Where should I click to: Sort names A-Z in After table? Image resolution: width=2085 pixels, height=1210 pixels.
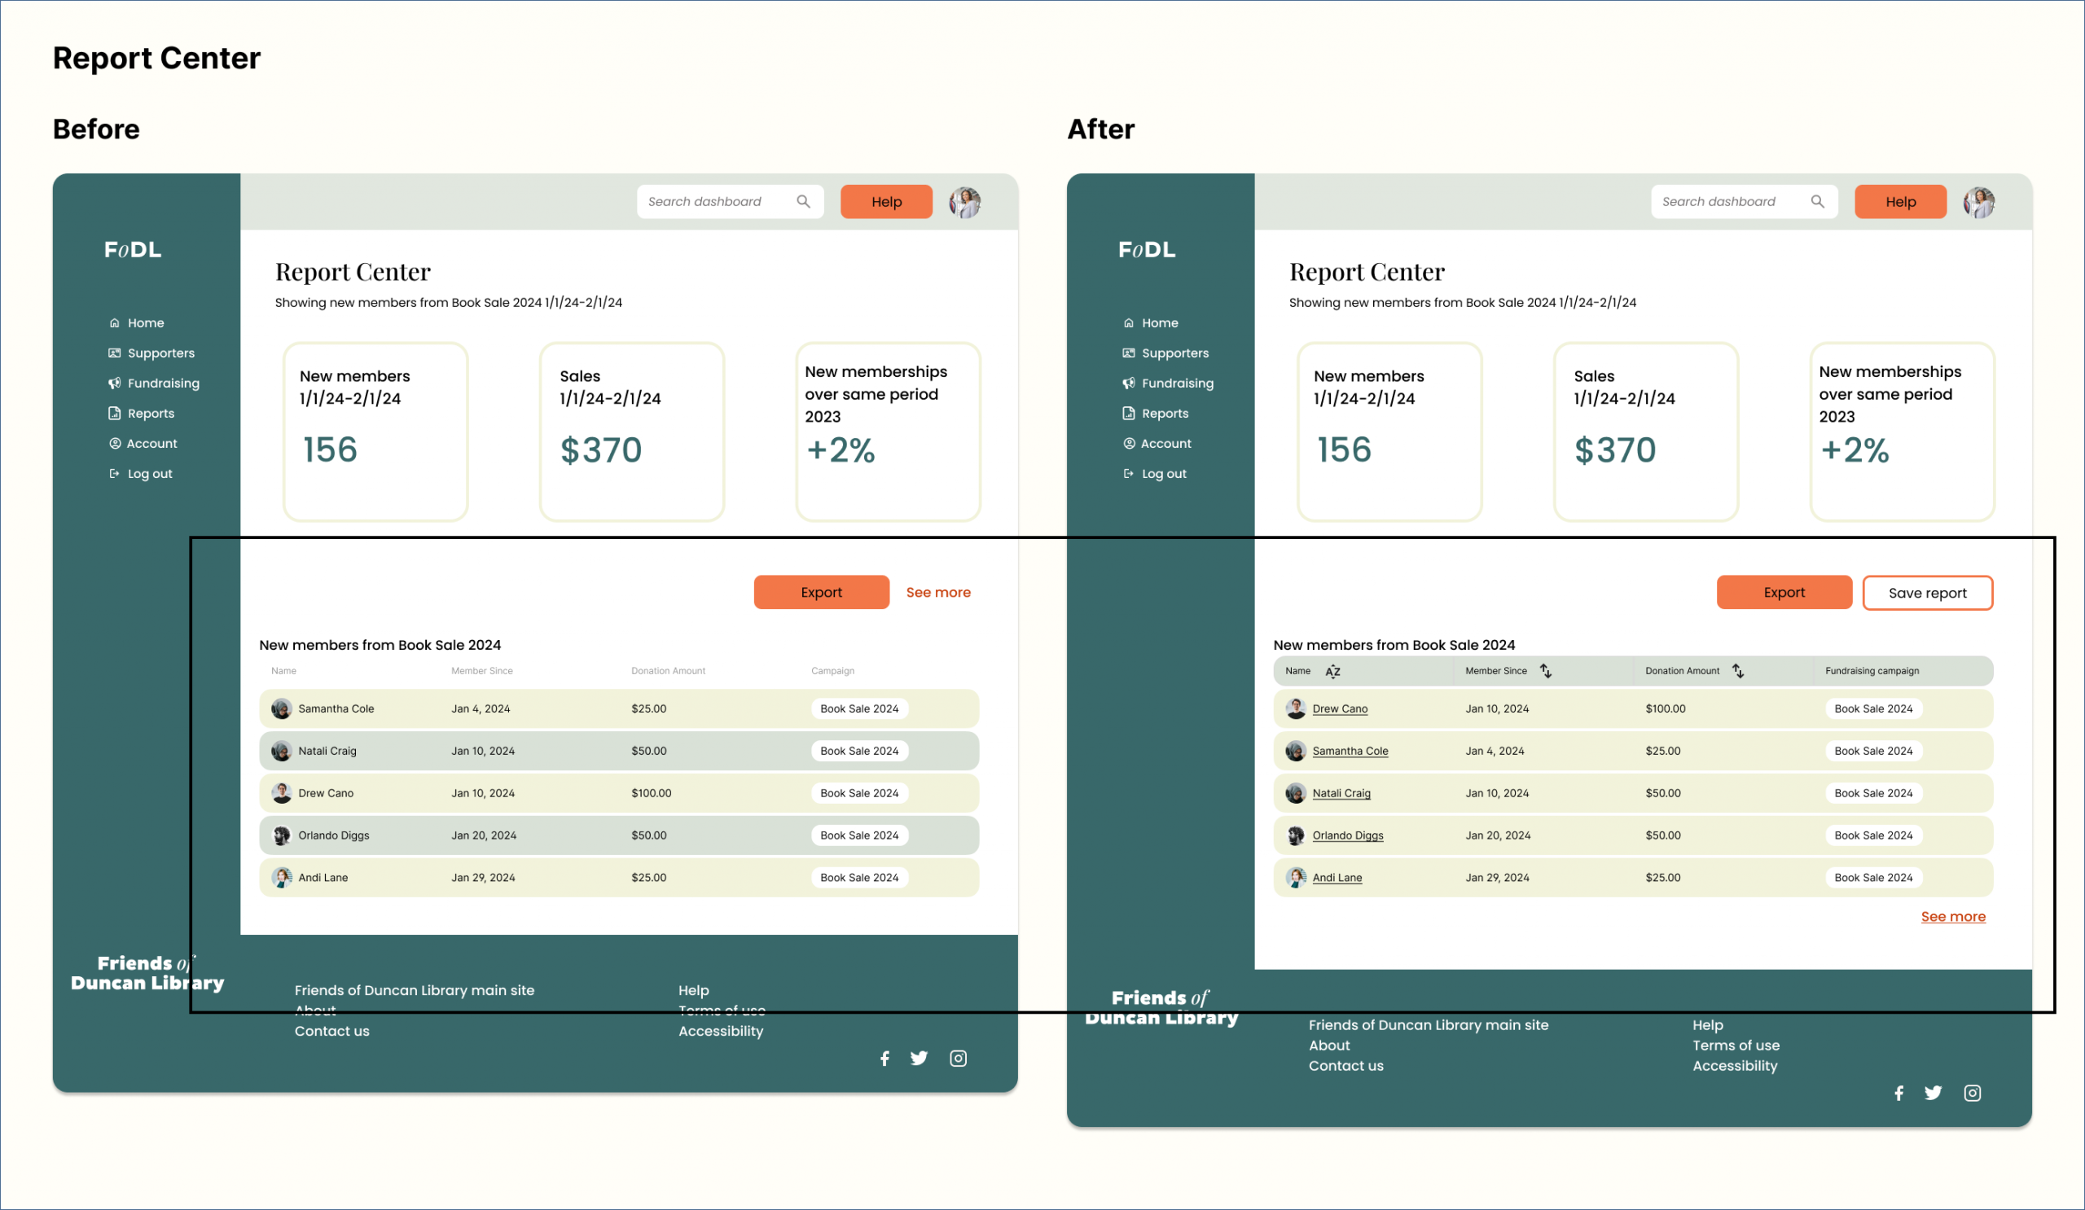[1332, 672]
